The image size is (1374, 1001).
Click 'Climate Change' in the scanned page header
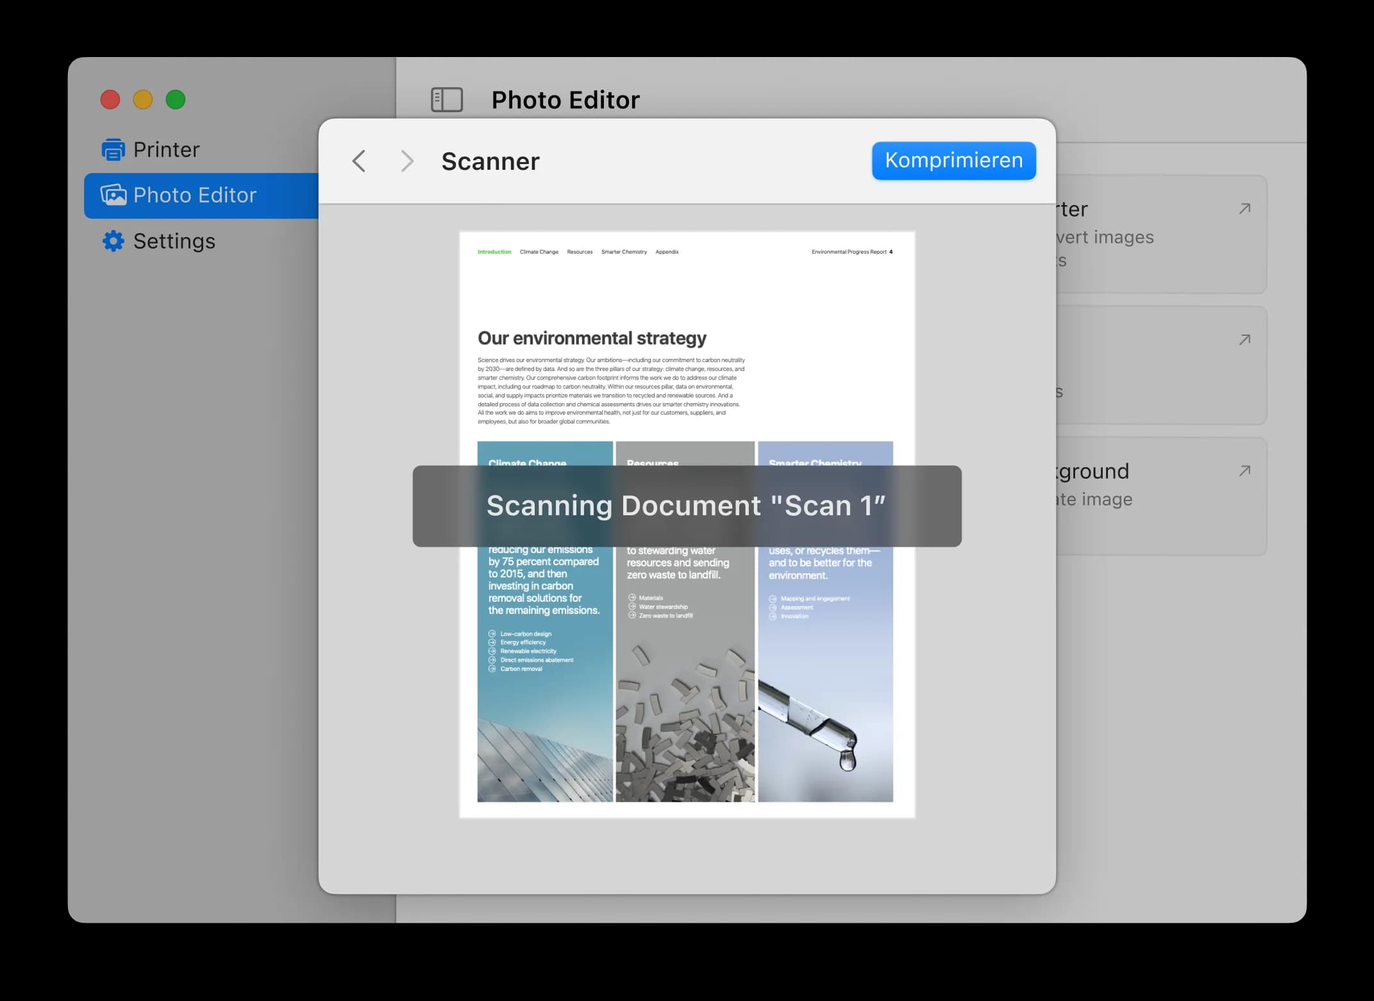(x=539, y=252)
